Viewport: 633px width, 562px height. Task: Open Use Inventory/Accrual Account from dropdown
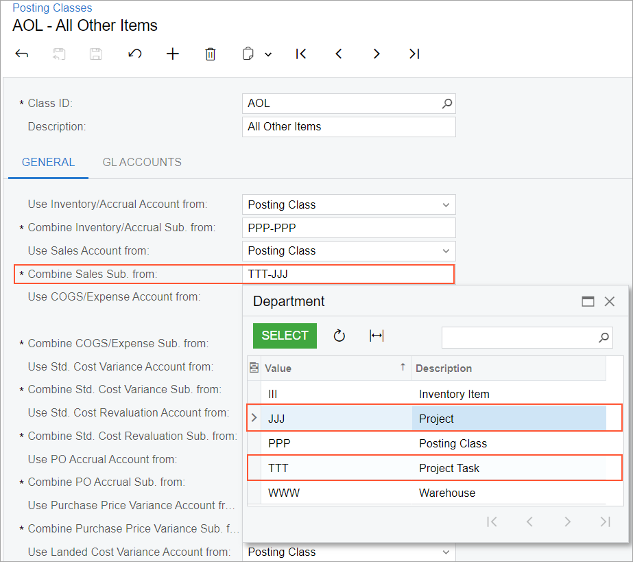click(446, 204)
